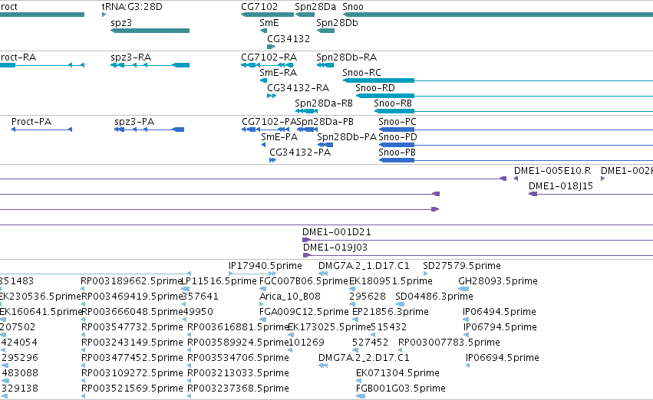Select the LP11516.5prime EST

pos(186,289)
